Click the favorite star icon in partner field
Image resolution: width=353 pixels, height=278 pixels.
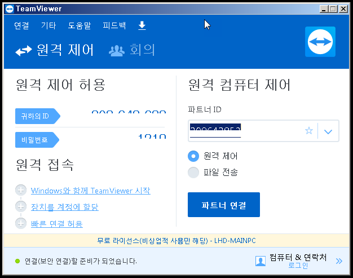tap(309, 131)
